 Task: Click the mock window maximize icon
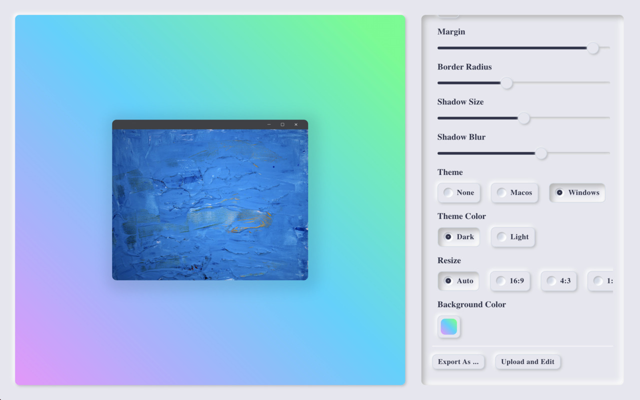(282, 124)
